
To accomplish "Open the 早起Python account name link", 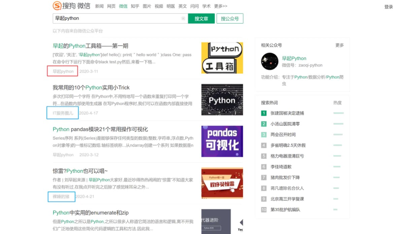I will point(294,58).
